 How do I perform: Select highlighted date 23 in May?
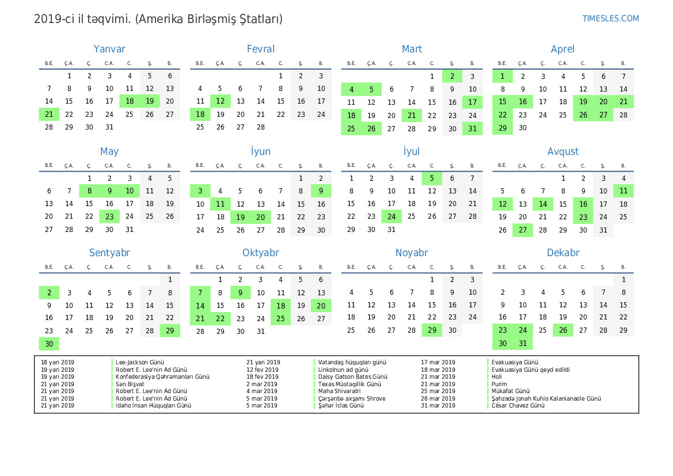pos(109,216)
